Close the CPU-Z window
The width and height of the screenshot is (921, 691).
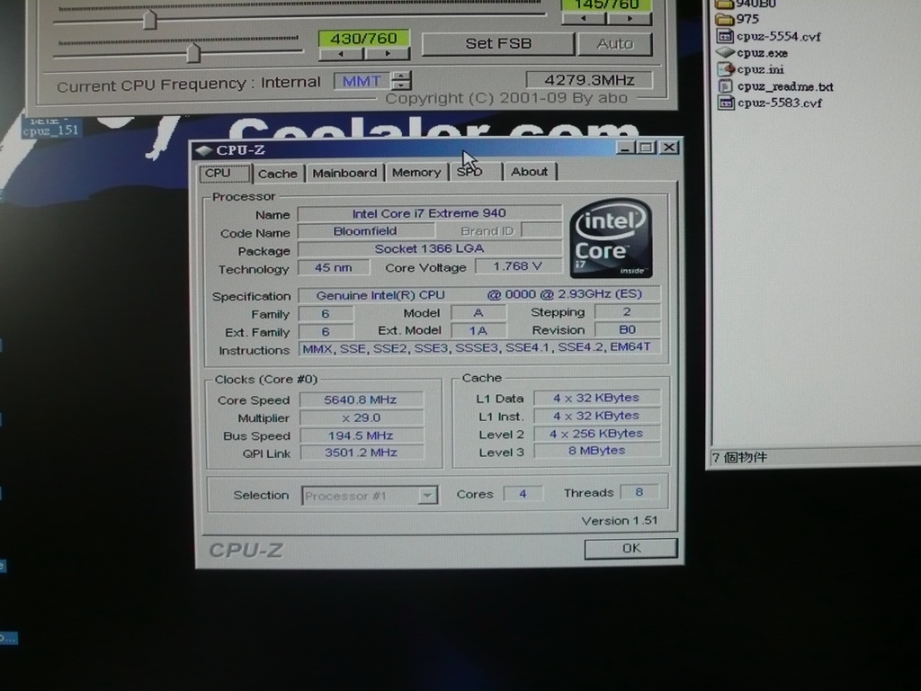(669, 147)
